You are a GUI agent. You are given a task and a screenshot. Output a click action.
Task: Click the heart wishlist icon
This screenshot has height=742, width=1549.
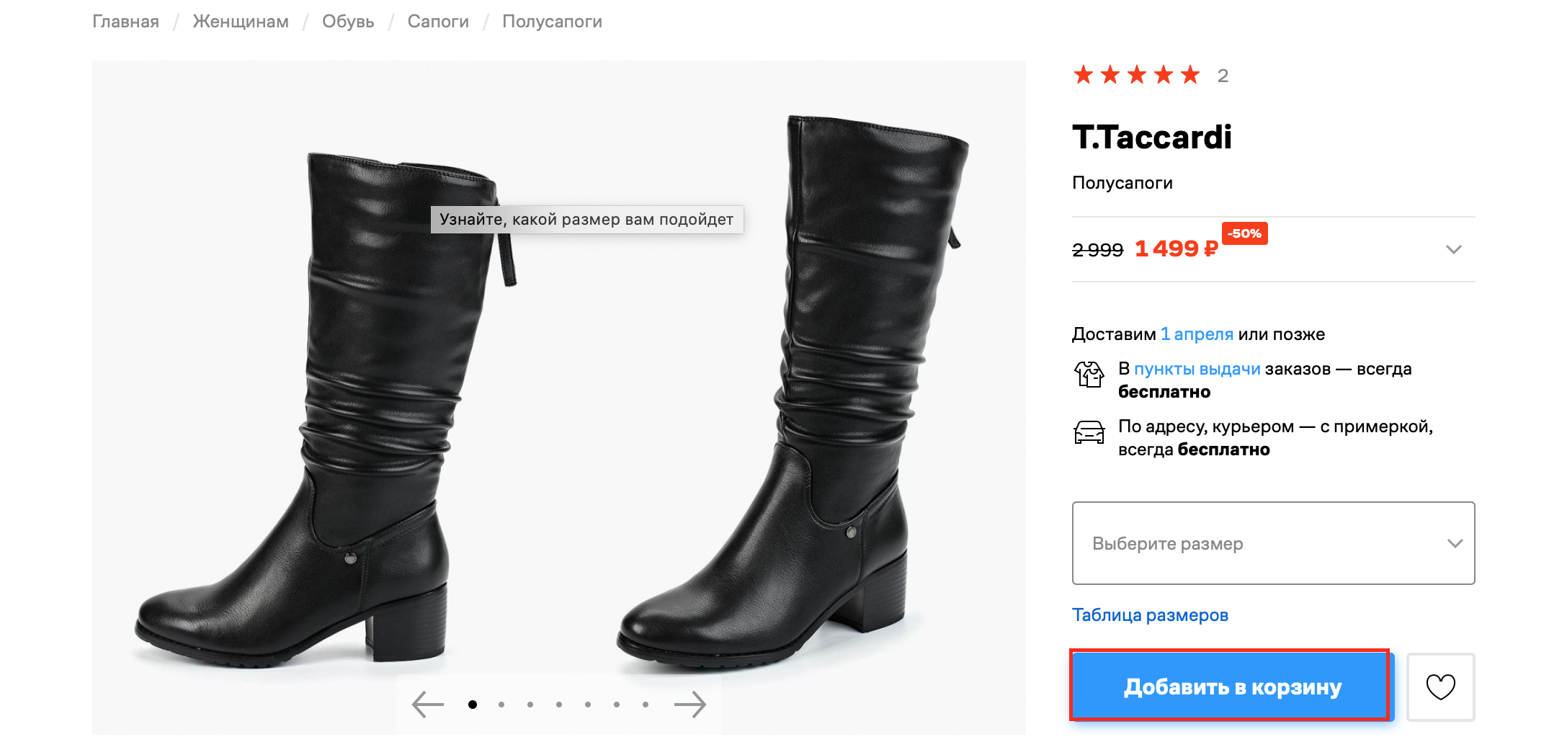pos(1440,687)
